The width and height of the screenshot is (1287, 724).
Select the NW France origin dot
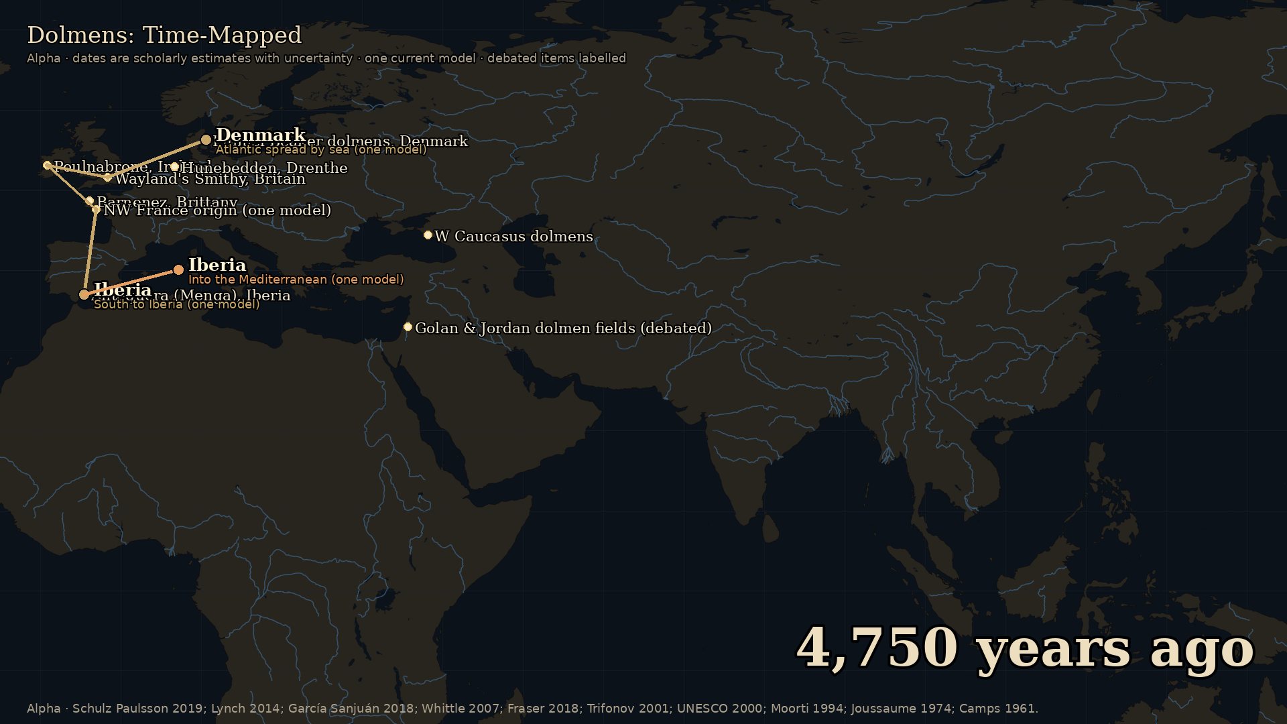pyautogui.click(x=96, y=210)
